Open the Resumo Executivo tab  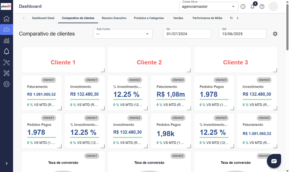coord(114,18)
